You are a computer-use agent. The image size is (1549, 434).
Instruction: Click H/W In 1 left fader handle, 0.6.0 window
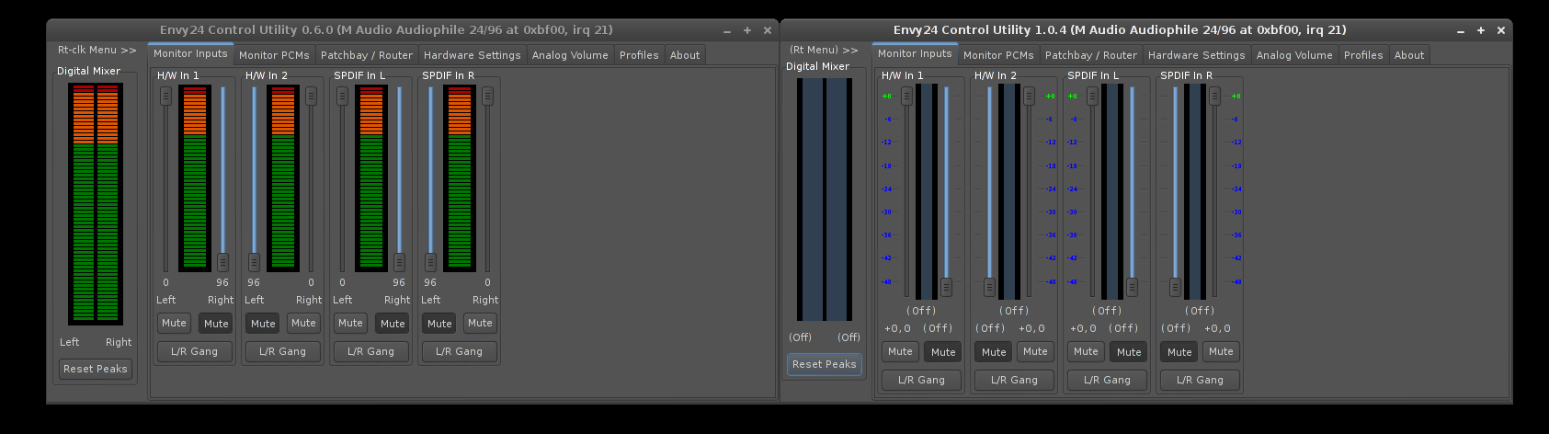click(165, 96)
